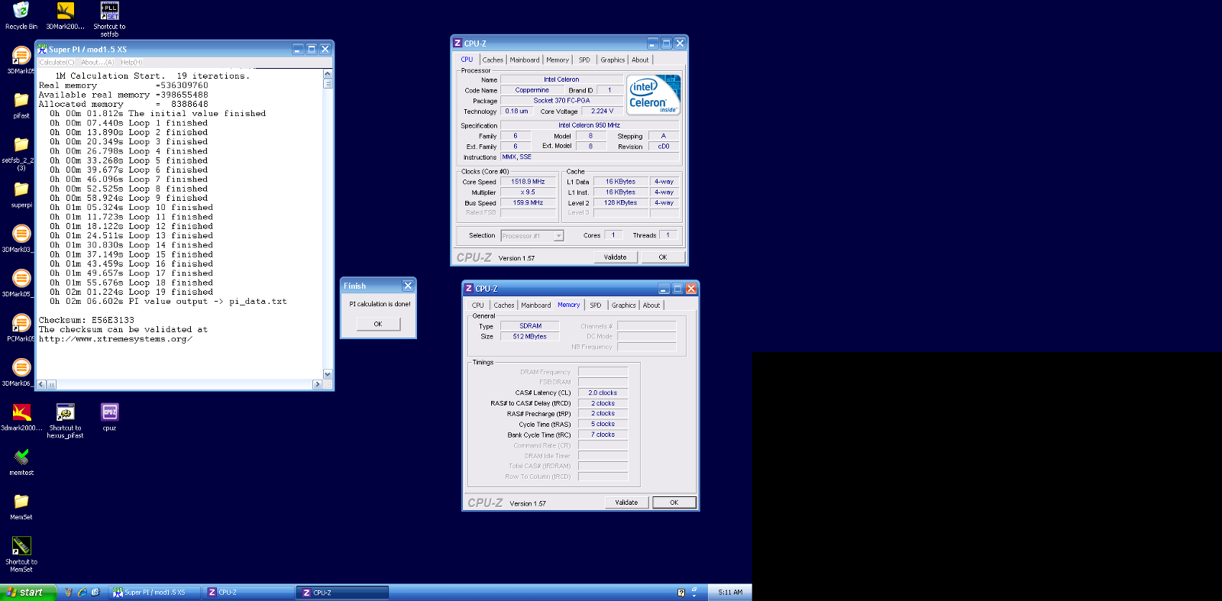Click the third quick launch icon before Super PI
This screenshot has height=601, width=1222.
pyautogui.click(x=95, y=592)
